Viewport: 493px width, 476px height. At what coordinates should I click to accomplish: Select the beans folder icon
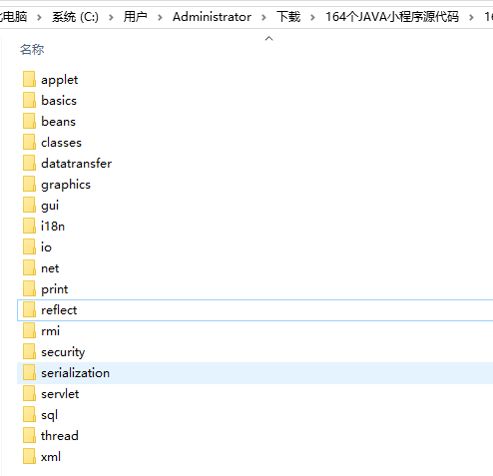[x=29, y=122]
